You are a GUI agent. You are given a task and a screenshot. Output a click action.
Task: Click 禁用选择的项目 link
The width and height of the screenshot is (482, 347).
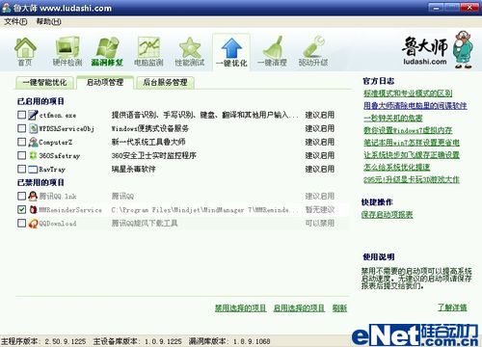point(240,308)
